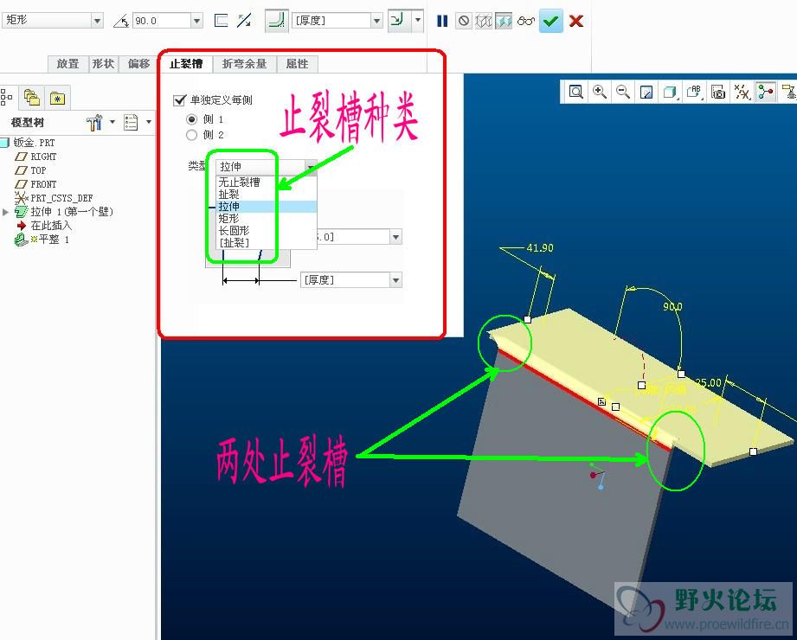
Task: Switch to the 属性 tab
Action: pyautogui.click(x=298, y=64)
